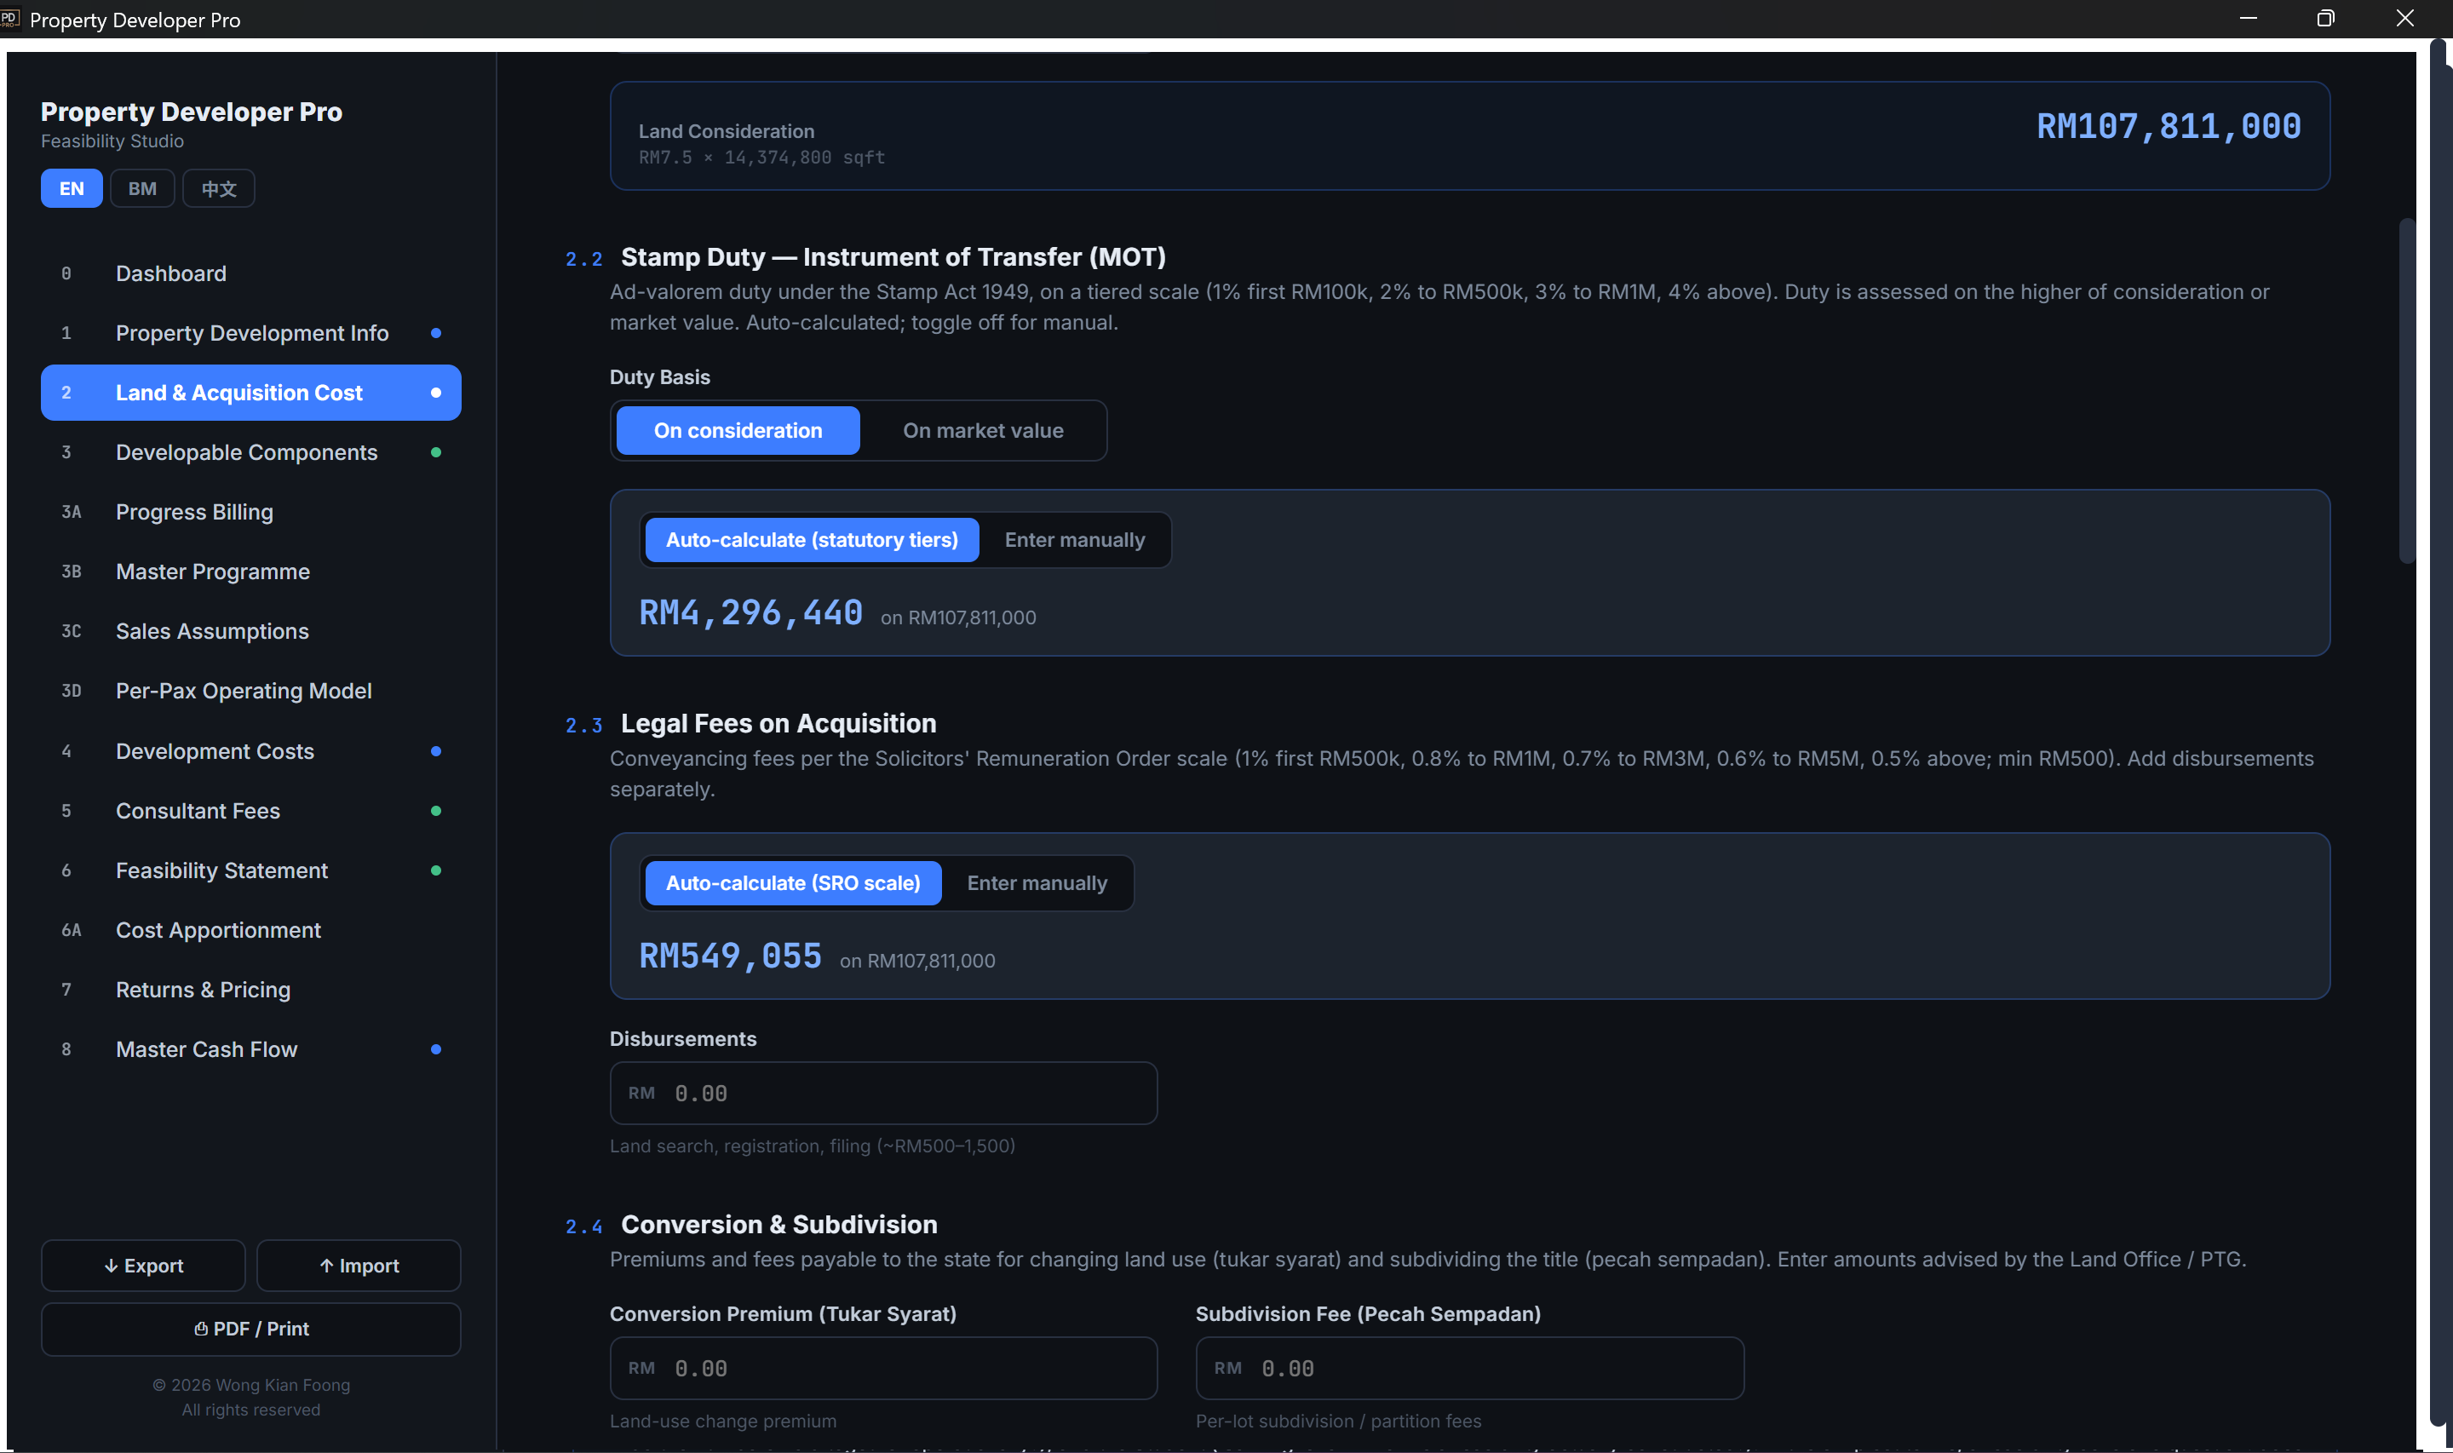Image resolution: width=2453 pixels, height=1453 pixels.
Task: Minimize the Property Developer Pro window
Action: (2248, 19)
